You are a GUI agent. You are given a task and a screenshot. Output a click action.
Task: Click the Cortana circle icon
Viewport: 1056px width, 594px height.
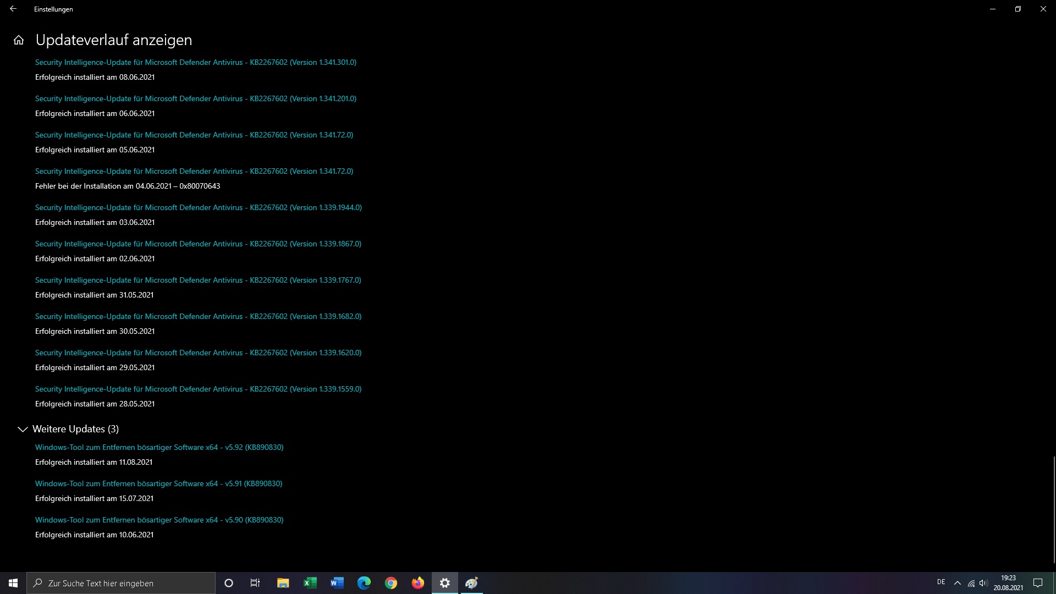coord(229,583)
